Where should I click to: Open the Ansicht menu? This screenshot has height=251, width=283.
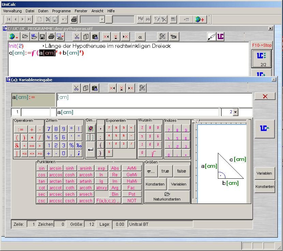97,11
